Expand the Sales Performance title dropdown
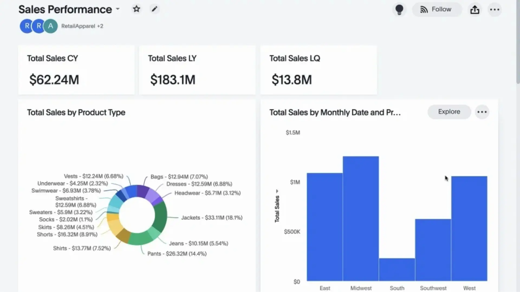The width and height of the screenshot is (520, 292). (x=118, y=9)
